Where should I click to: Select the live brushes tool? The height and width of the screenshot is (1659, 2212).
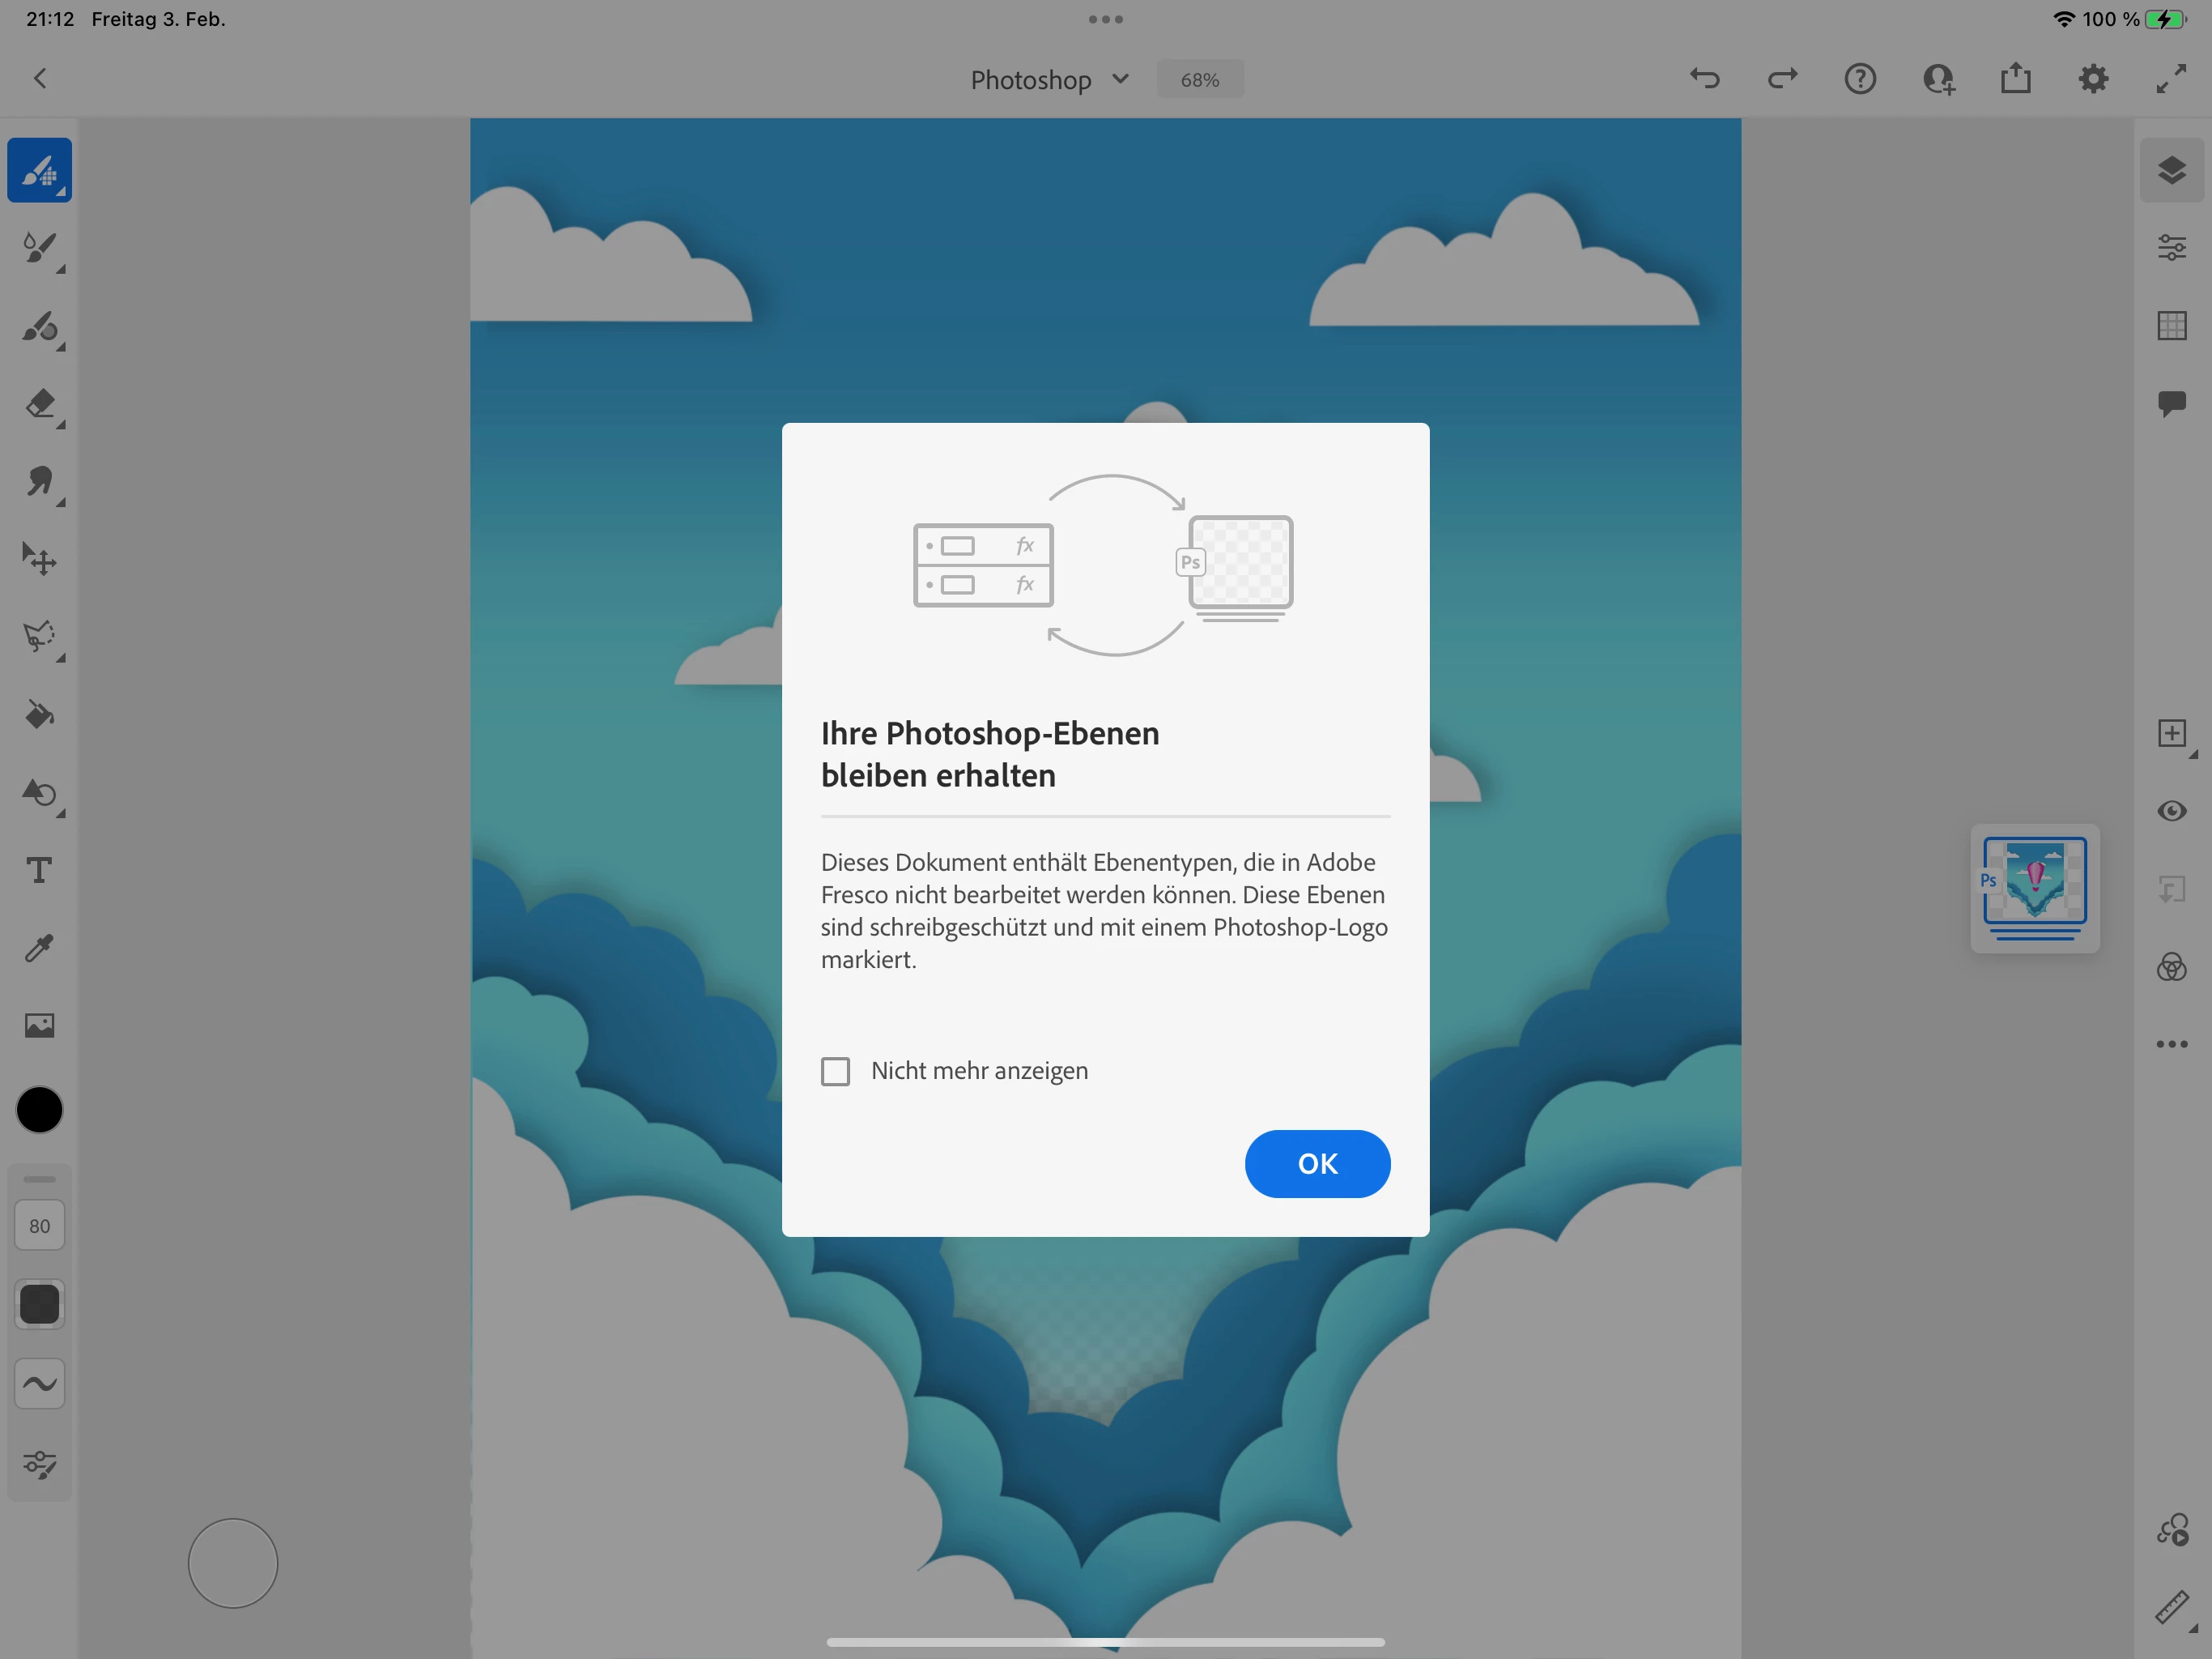click(x=39, y=248)
